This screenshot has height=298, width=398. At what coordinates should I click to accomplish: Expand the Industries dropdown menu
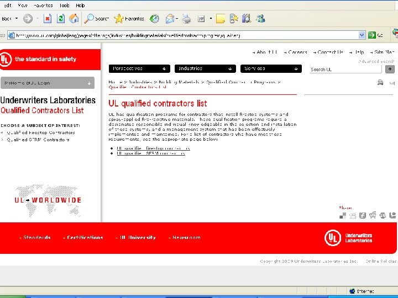pos(205,68)
